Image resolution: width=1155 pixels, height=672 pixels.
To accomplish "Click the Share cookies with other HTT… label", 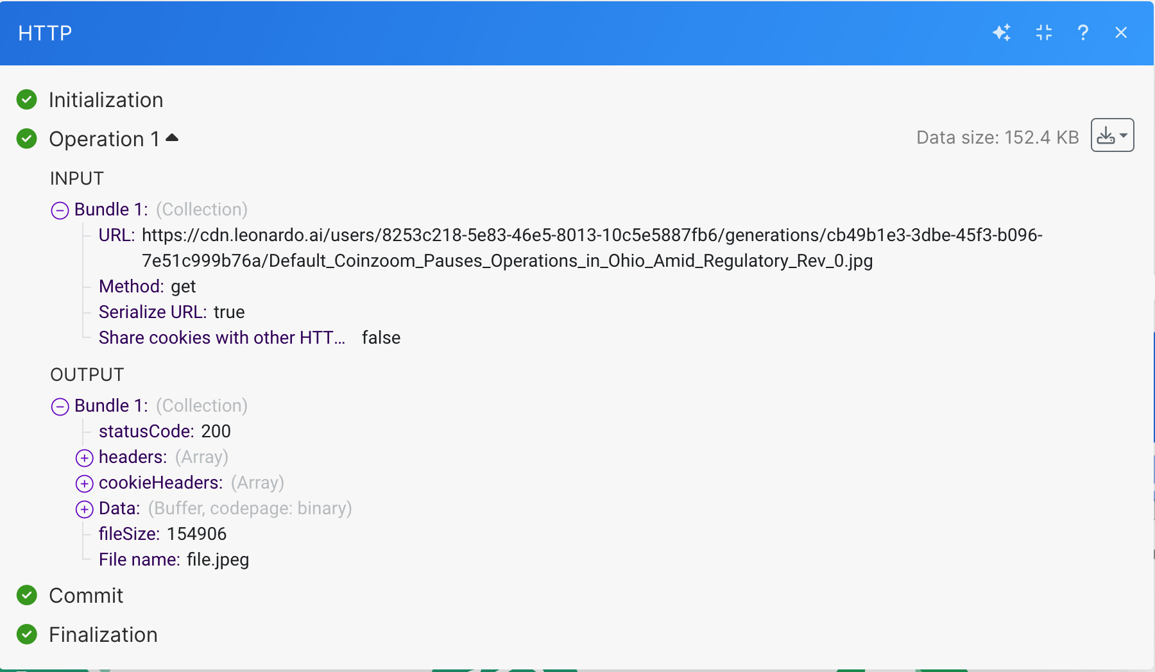I will (x=222, y=338).
